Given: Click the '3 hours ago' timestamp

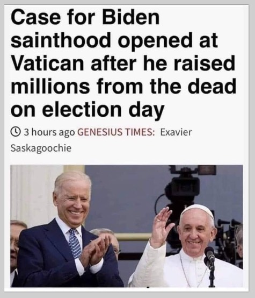Looking at the screenshot, I should [49, 132].
